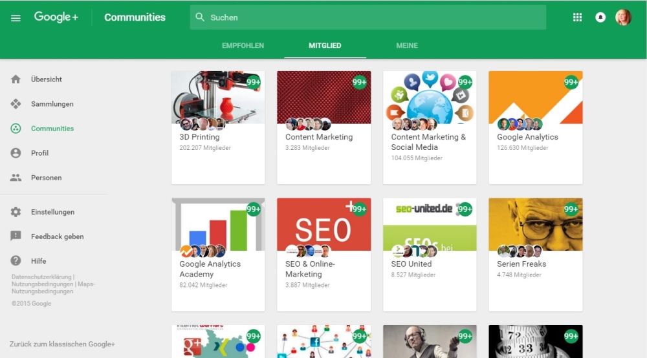Click the Einstellungen gear icon
Image resolution: width=647 pixels, height=358 pixels.
tap(16, 212)
